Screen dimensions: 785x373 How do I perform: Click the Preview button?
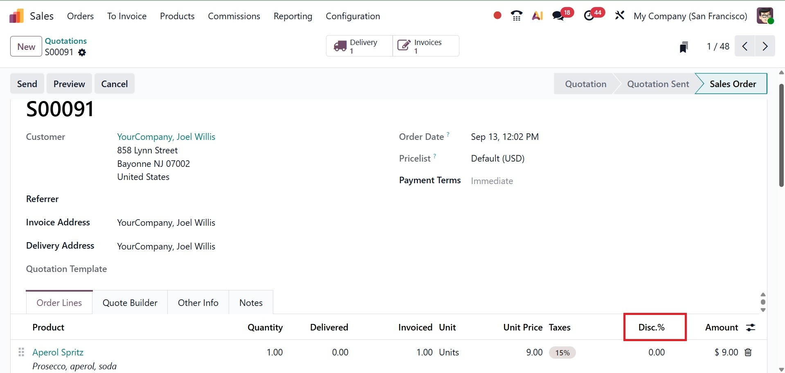pyautogui.click(x=69, y=83)
